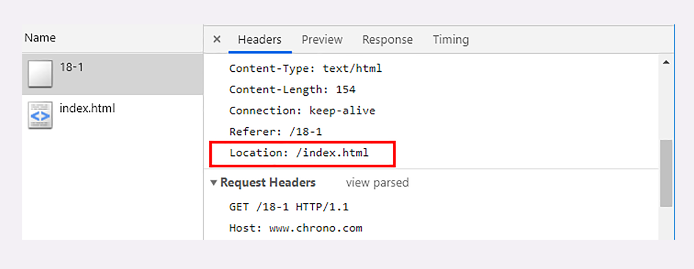Collapse the Request Headers section triangle

click(214, 182)
